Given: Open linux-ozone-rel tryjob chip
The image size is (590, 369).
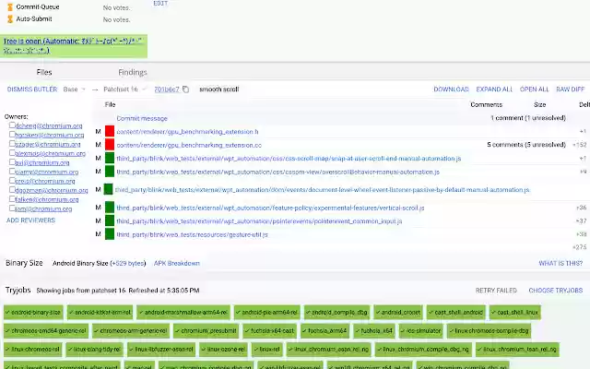Looking at the screenshot, I should 223,349.
